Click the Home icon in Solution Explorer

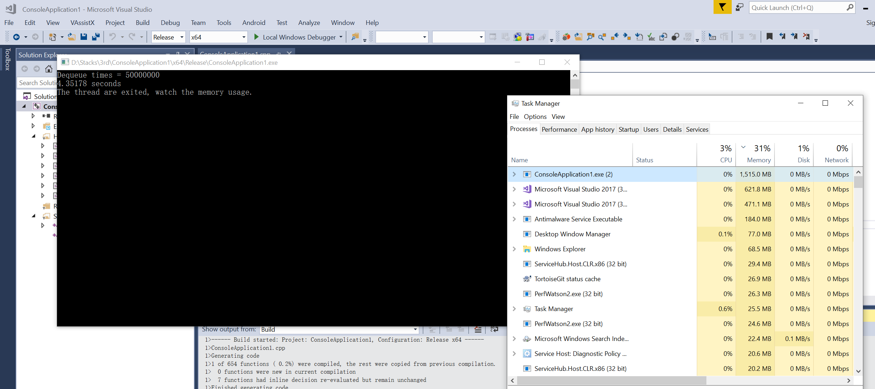pyautogui.click(x=49, y=69)
